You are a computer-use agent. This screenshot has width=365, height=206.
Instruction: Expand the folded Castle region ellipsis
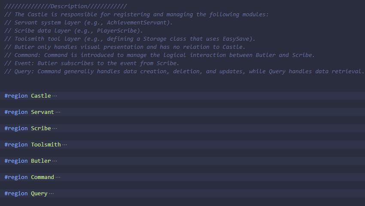coord(55,96)
